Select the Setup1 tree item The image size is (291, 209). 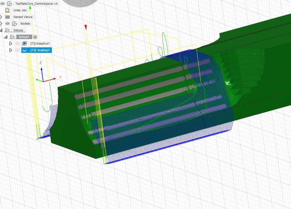[24, 37]
